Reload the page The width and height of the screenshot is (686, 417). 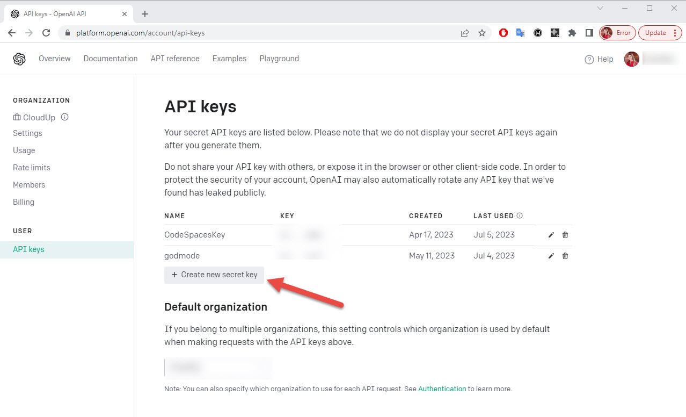click(x=46, y=33)
